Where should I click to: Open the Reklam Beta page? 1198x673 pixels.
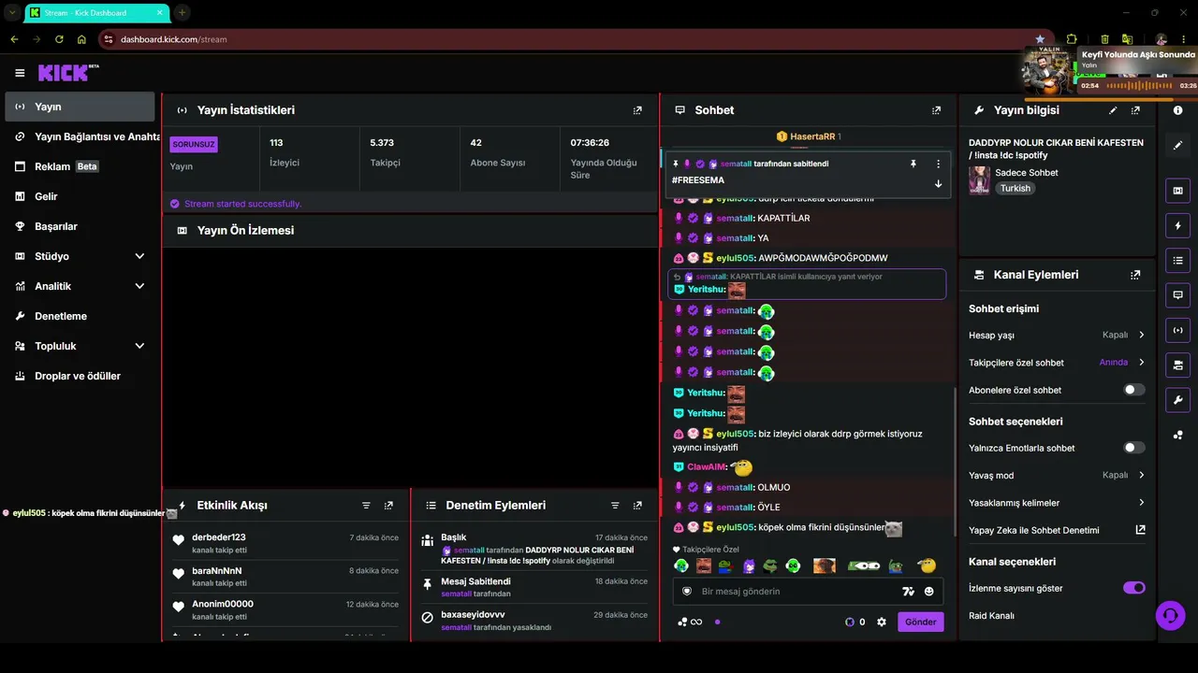(x=80, y=166)
